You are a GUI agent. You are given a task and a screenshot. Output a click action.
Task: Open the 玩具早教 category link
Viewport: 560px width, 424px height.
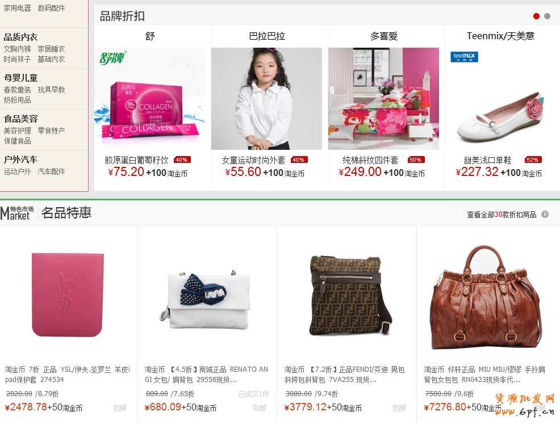tap(52, 90)
